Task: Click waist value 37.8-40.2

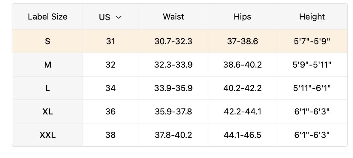Action: coord(173,135)
